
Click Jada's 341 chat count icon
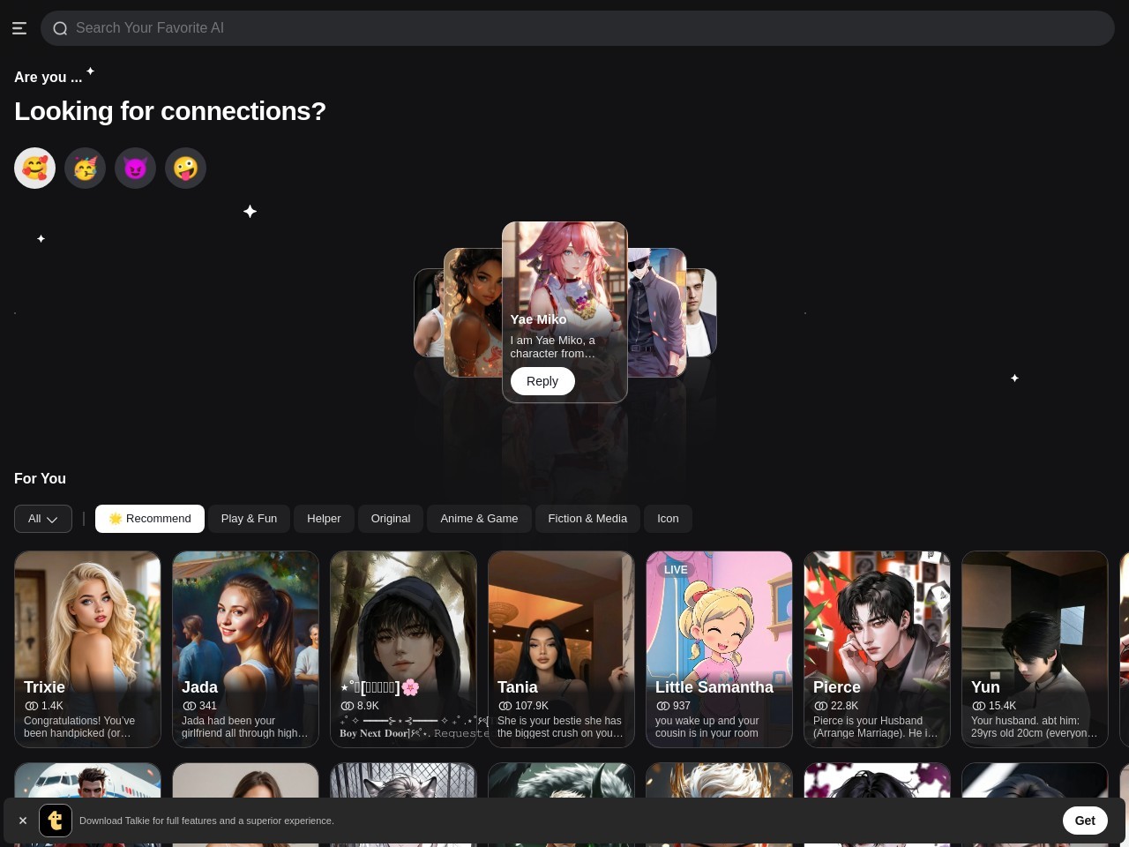point(190,706)
